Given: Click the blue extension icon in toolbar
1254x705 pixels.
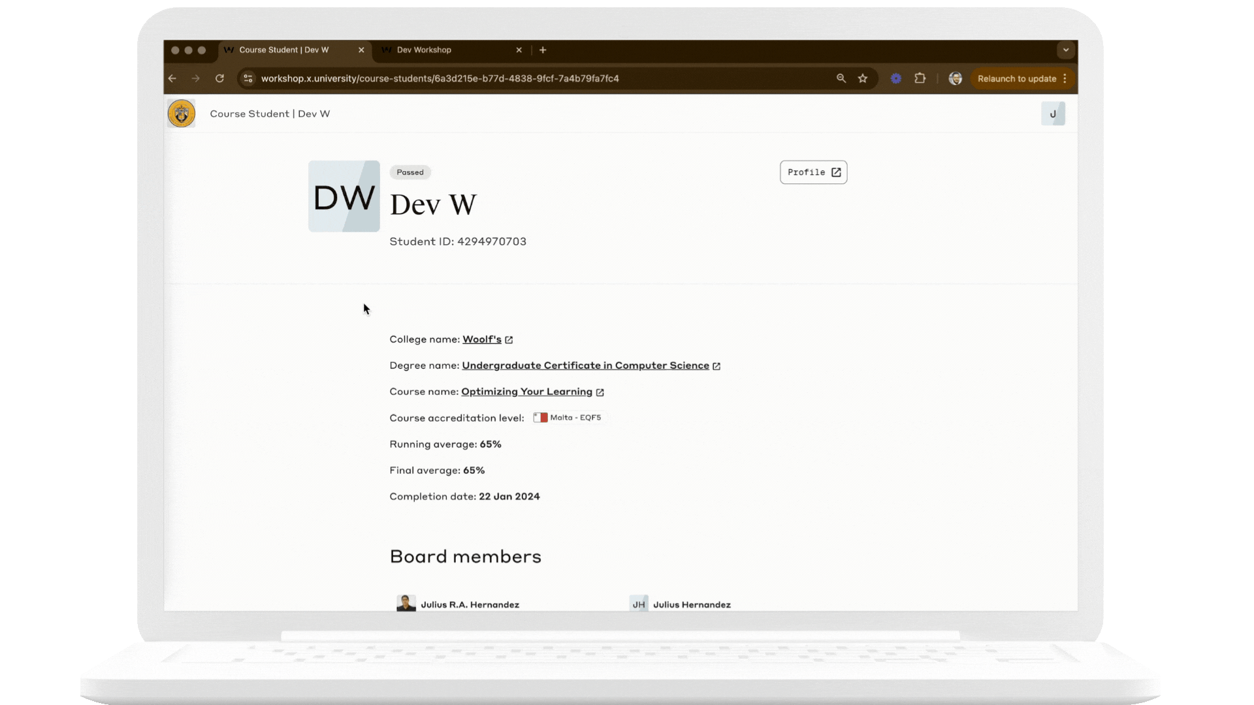Looking at the screenshot, I should (896, 78).
